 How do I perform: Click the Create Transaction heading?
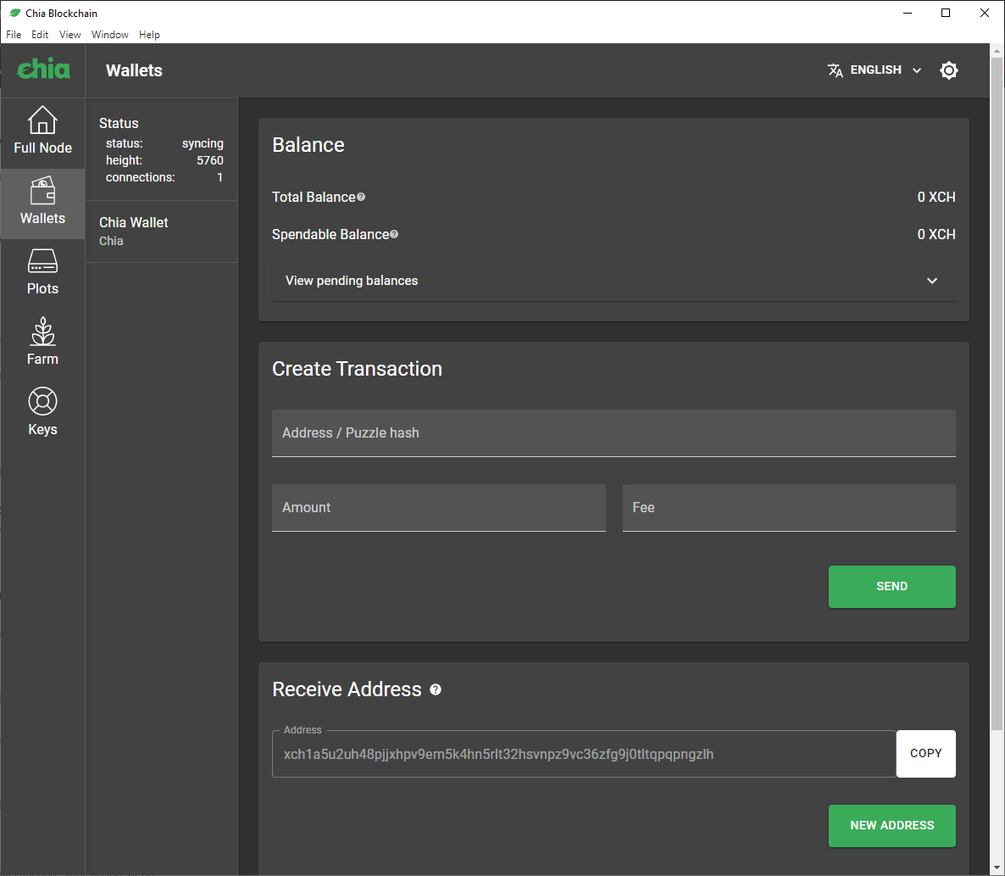[x=357, y=369]
